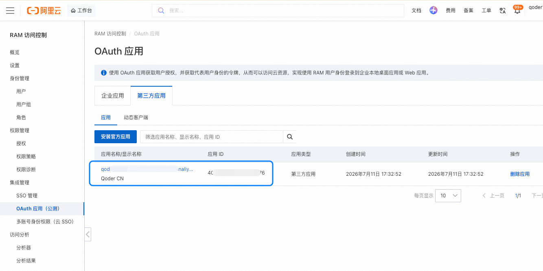This screenshot has height=271, width=543.
Task: Open the hamburger navigation menu
Action: click(10, 11)
